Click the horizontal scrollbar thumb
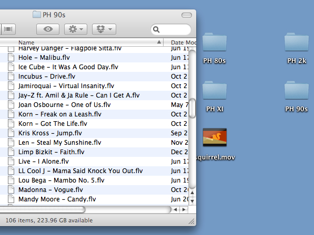This screenshot has height=235, width=314. [43, 209]
